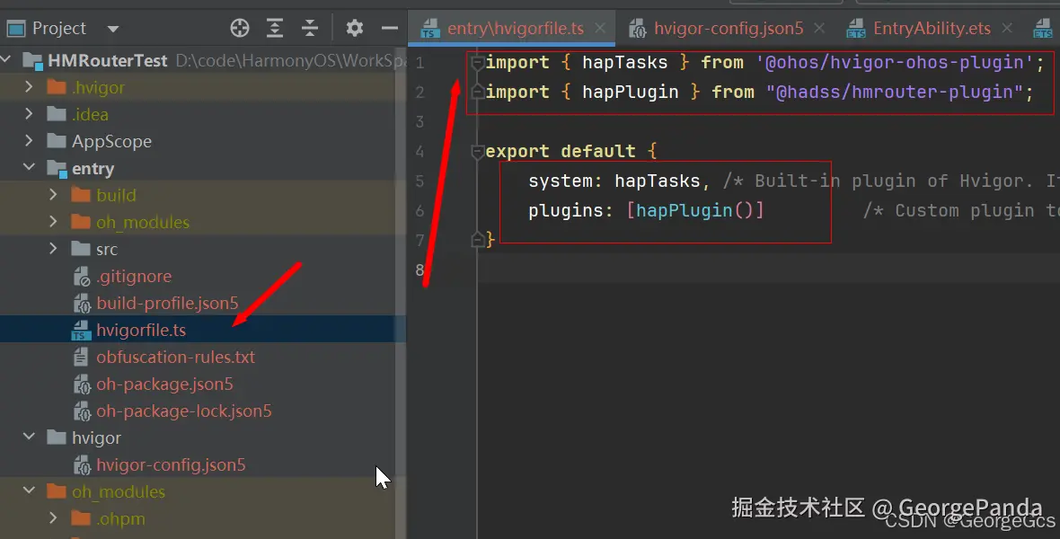Select .gitignore in the project tree
1060x539 pixels.
(x=134, y=277)
